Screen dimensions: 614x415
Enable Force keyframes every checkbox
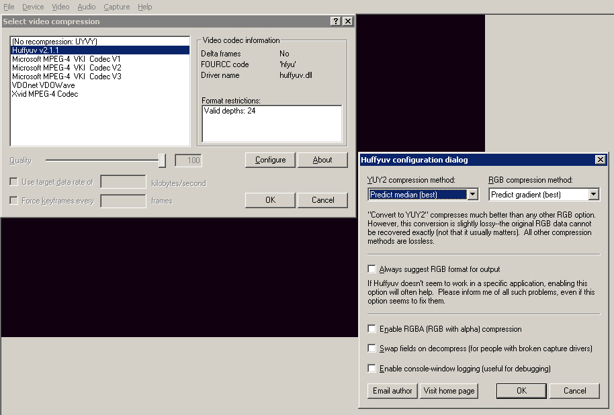[13, 201]
